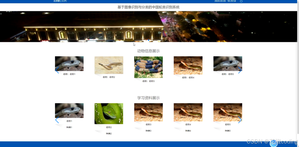Click 种类5 text in learning materials

coord(228,131)
